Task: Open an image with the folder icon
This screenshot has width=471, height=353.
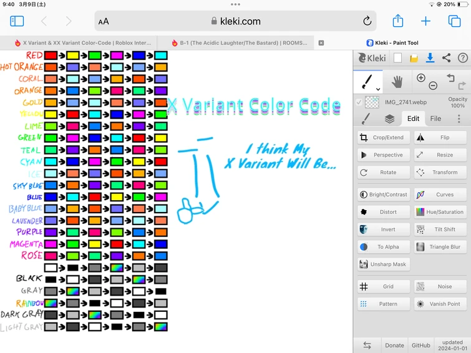Action: (x=414, y=58)
